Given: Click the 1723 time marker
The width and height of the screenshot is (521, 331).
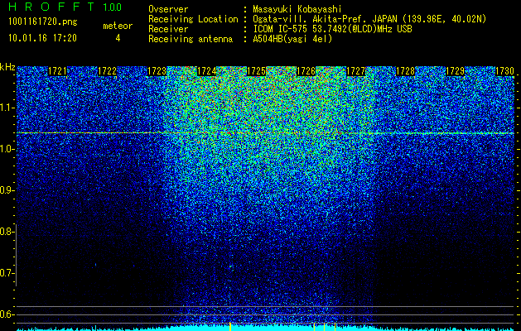Looking at the screenshot, I should 157,71.
